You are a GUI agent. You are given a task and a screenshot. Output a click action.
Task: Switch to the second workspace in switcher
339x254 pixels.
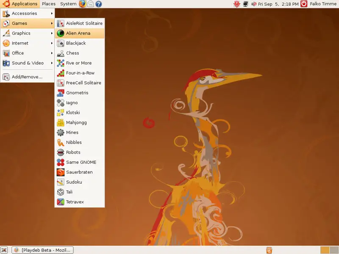pos(334,250)
